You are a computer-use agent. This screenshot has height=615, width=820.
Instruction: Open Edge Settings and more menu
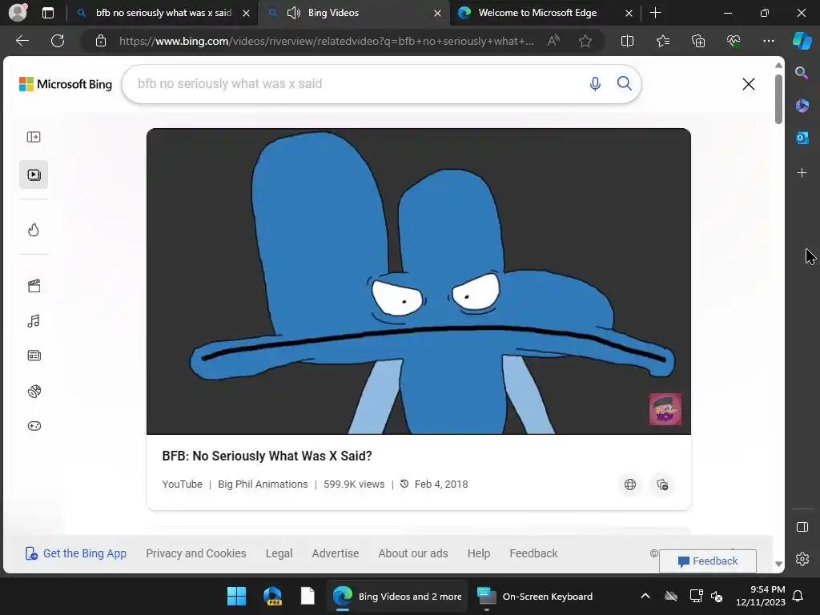click(768, 41)
